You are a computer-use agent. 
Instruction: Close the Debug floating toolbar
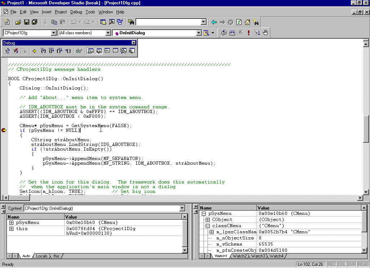click(134, 43)
